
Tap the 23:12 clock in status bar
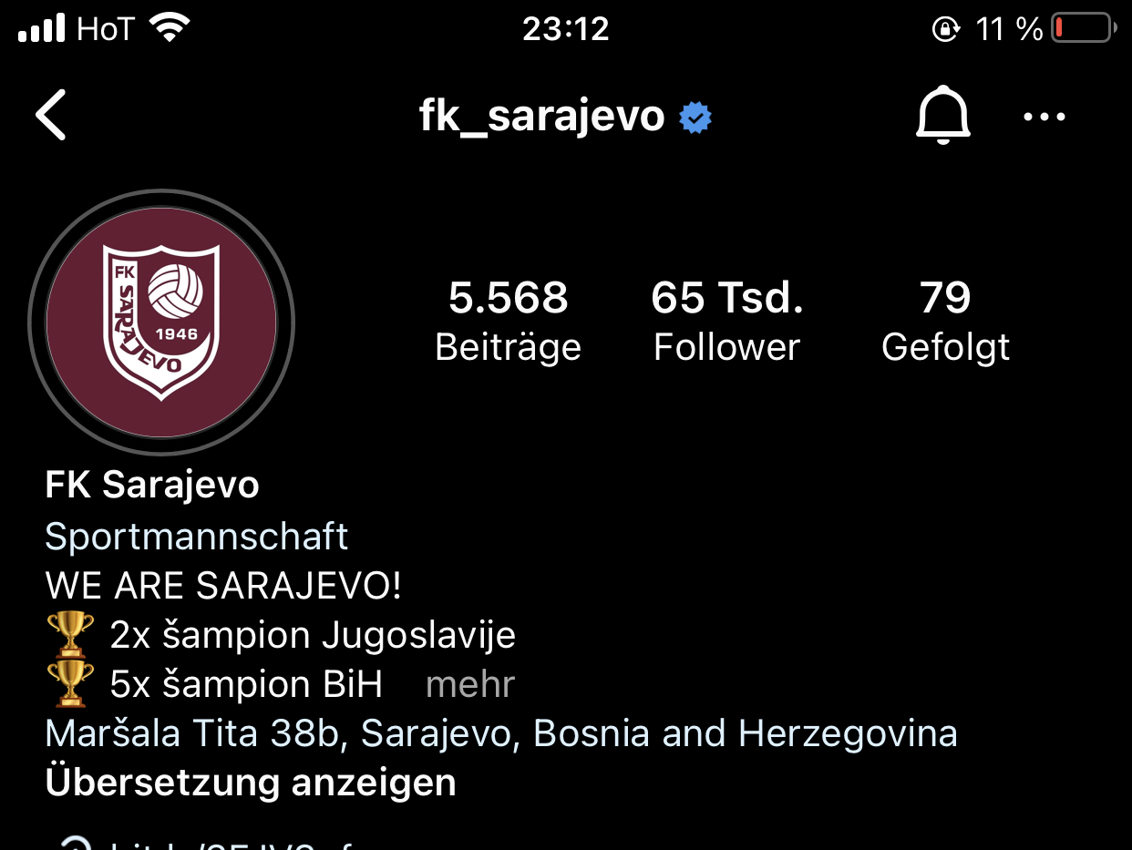pos(565,29)
